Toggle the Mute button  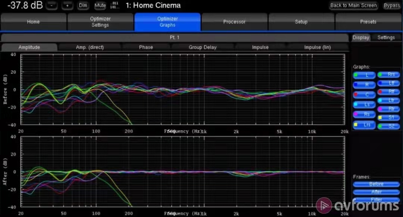[x=100, y=6]
